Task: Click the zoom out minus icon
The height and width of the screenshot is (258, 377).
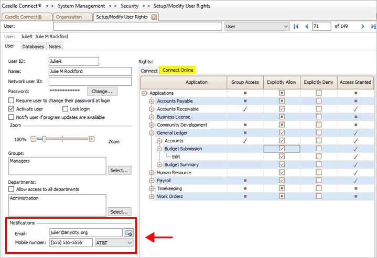Action: 34,139
